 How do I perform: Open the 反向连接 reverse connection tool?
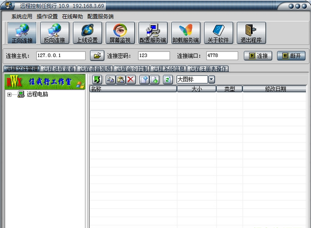pyautogui.click(x=55, y=33)
